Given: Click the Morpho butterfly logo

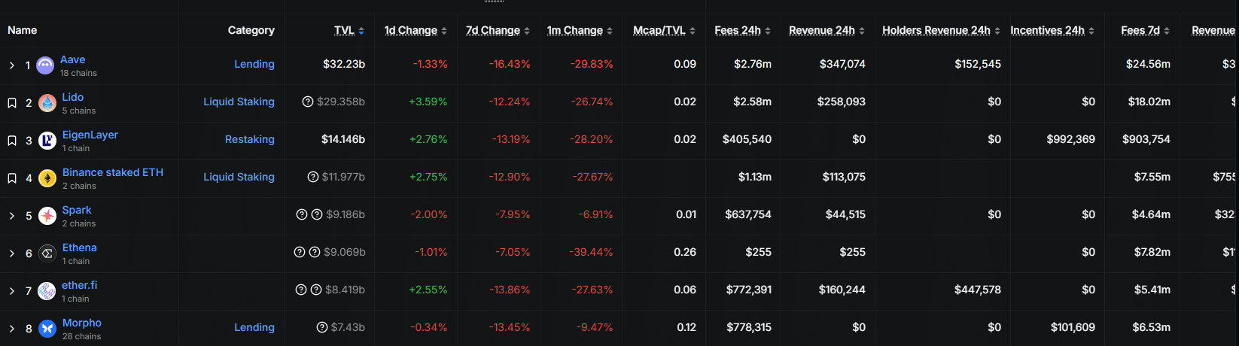Looking at the screenshot, I should [47, 329].
